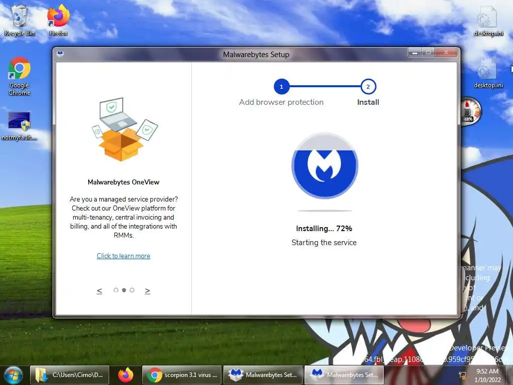Minimize the Malwarebytes Setup window

point(415,52)
